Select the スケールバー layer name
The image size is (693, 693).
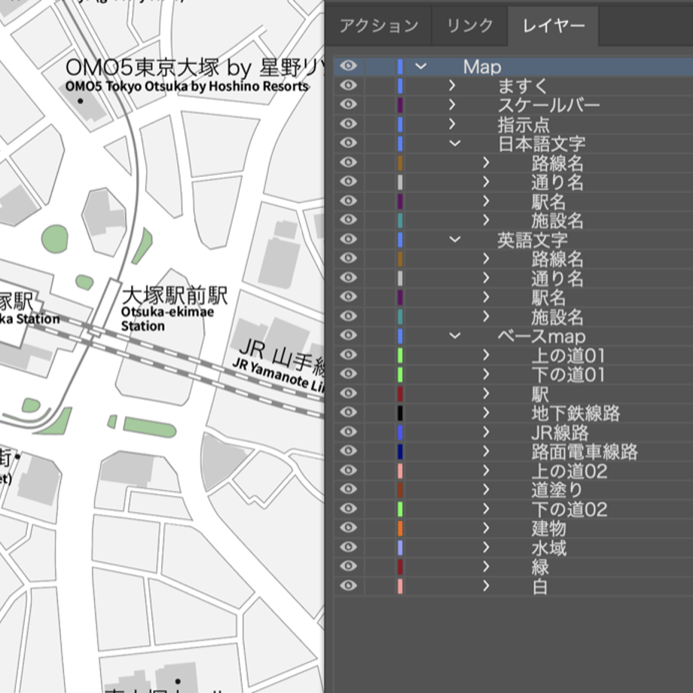(548, 105)
